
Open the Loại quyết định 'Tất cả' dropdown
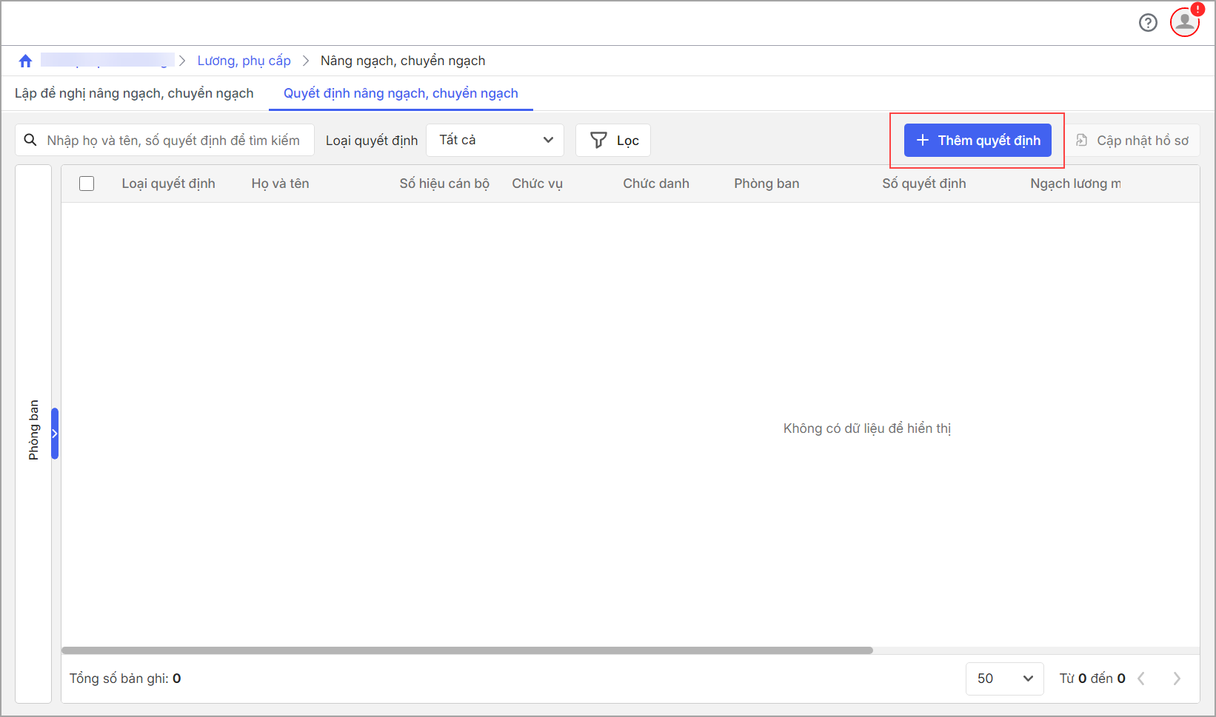click(495, 140)
